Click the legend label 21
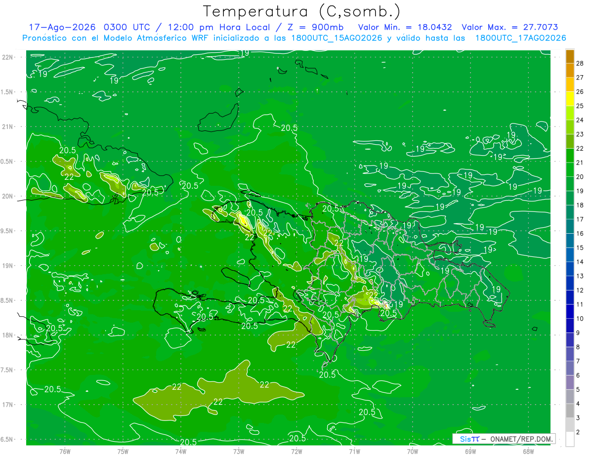 click(x=580, y=163)
